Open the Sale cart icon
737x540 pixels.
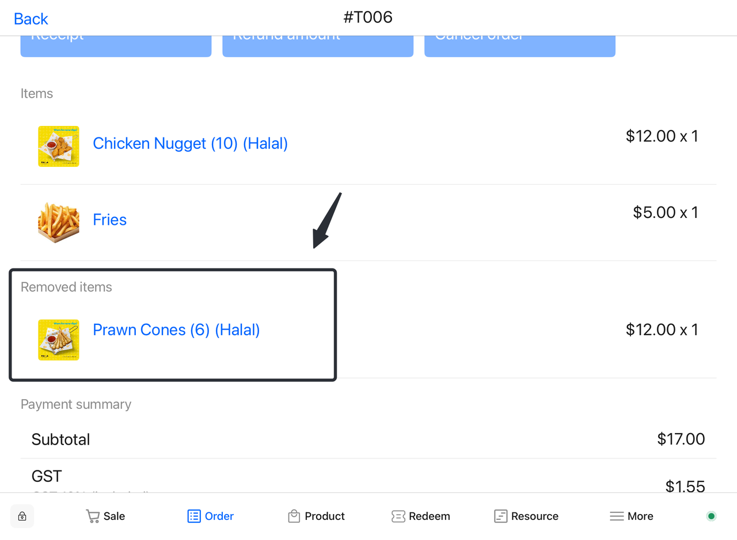(93, 516)
